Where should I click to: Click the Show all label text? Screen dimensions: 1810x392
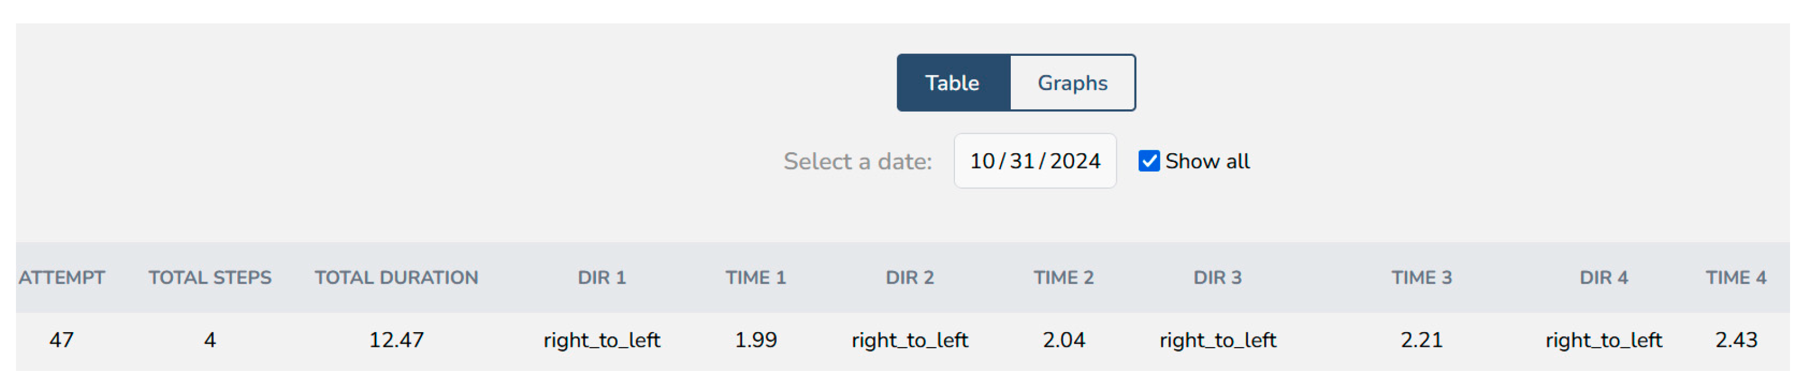pyautogui.click(x=1206, y=161)
